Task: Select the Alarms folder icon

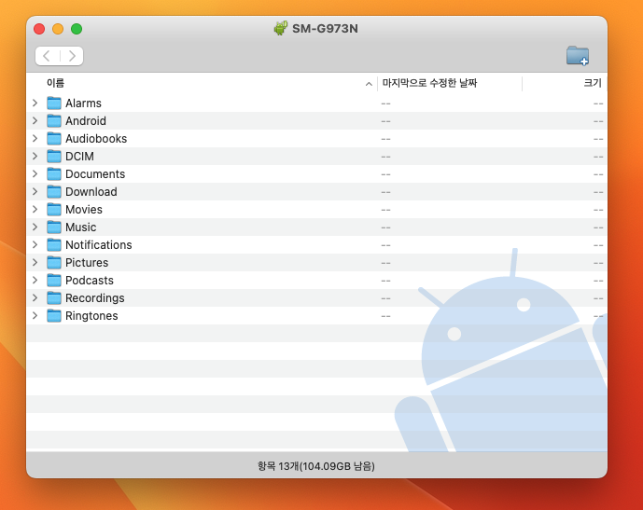Action: (54, 103)
